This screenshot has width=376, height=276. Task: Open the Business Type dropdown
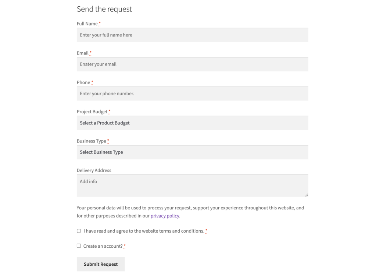(x=192, y=152)
